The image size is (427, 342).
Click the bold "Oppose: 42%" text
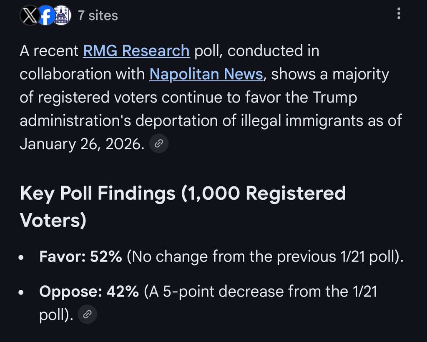click(89, 291)
